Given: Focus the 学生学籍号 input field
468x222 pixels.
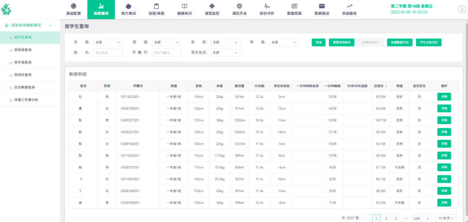Looking at the screenshot, I should (x=166, y=52).
